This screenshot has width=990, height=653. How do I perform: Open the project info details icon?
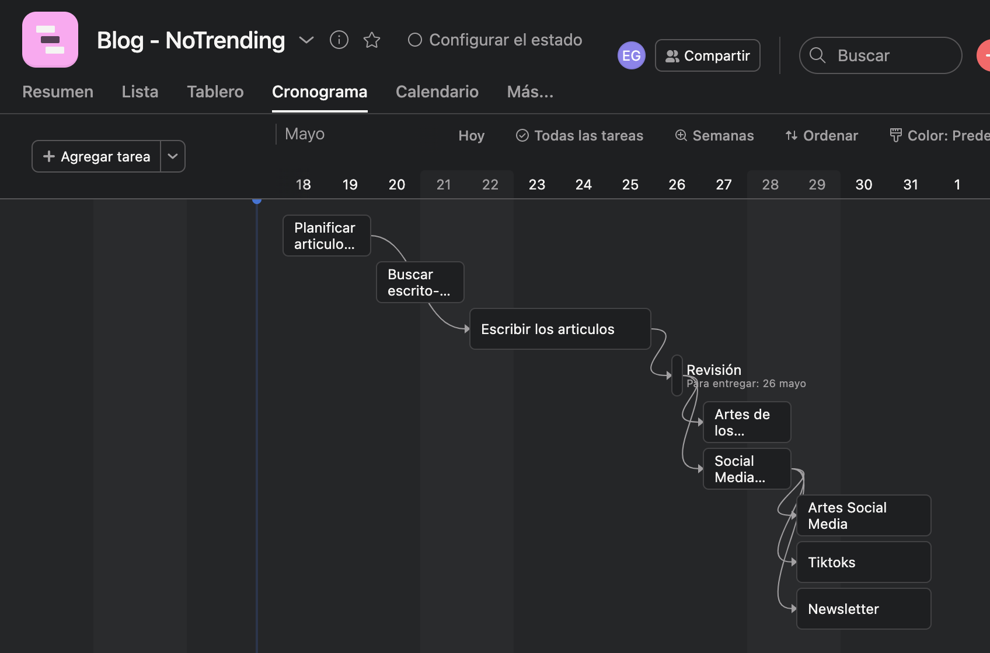pyautogui.click(x=339, y=40)
